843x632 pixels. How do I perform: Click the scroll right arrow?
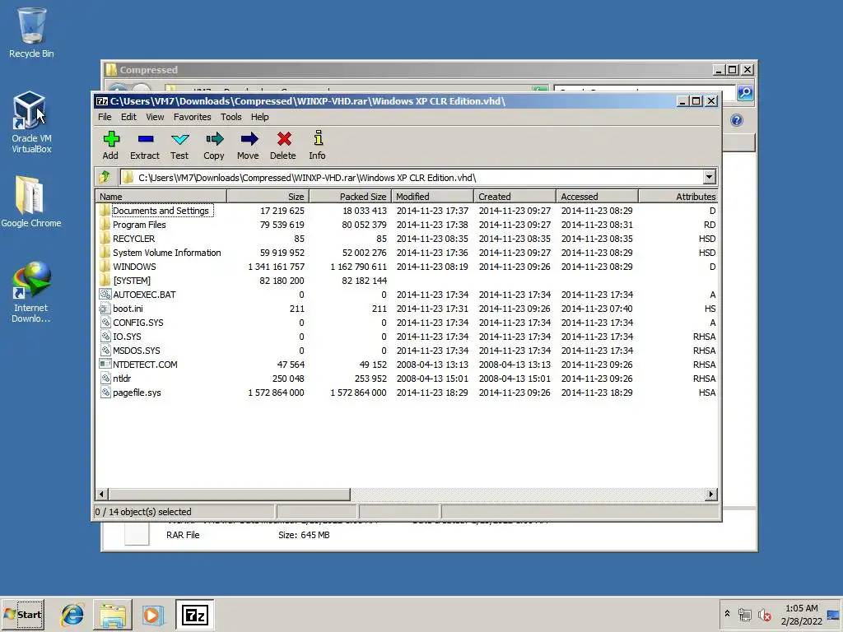pyautogui.click(x=710, y=494)
